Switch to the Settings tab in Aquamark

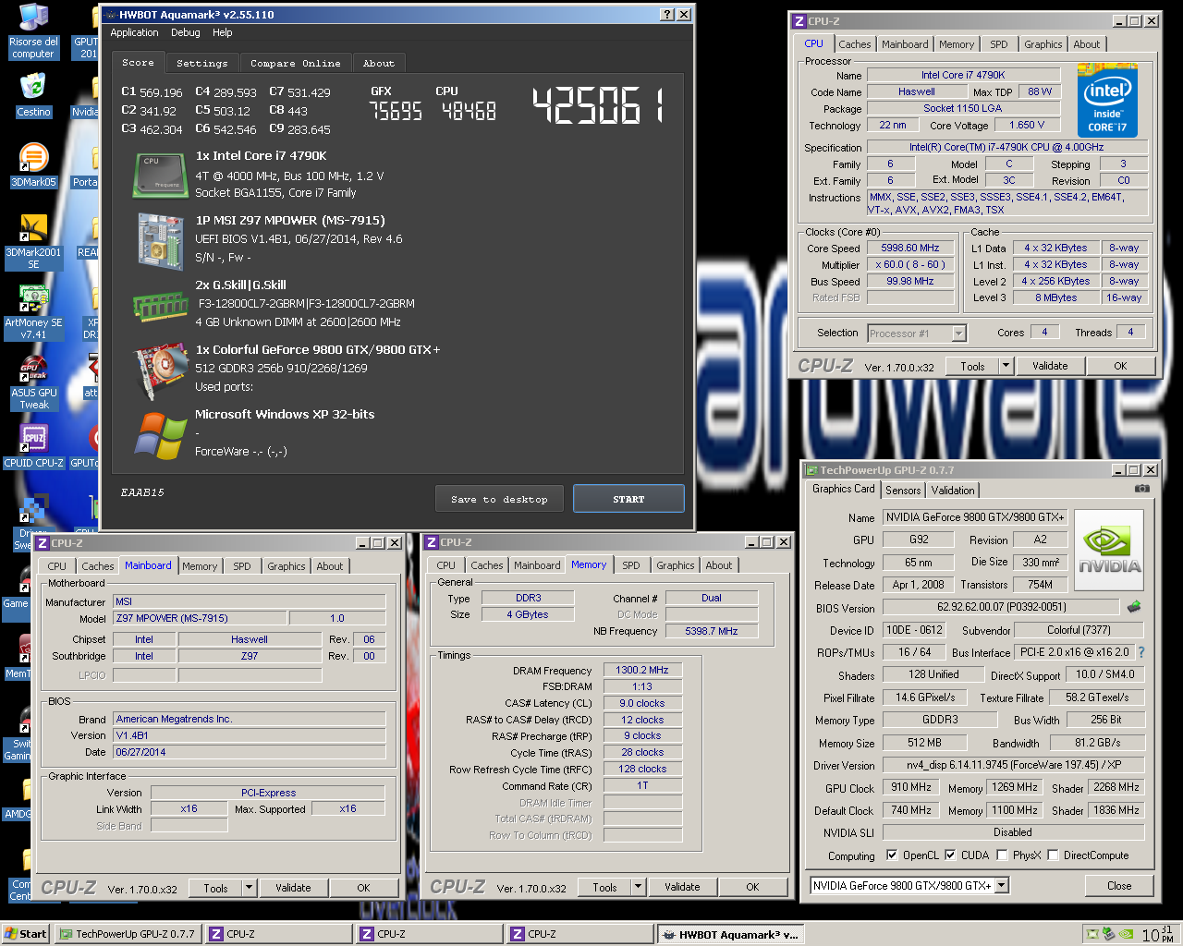click(x=201, y=63)
